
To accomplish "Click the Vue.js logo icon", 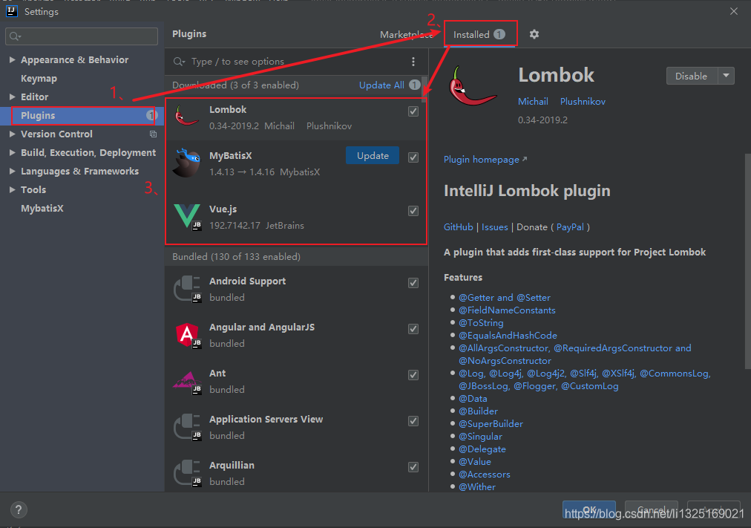I will 187,217.
